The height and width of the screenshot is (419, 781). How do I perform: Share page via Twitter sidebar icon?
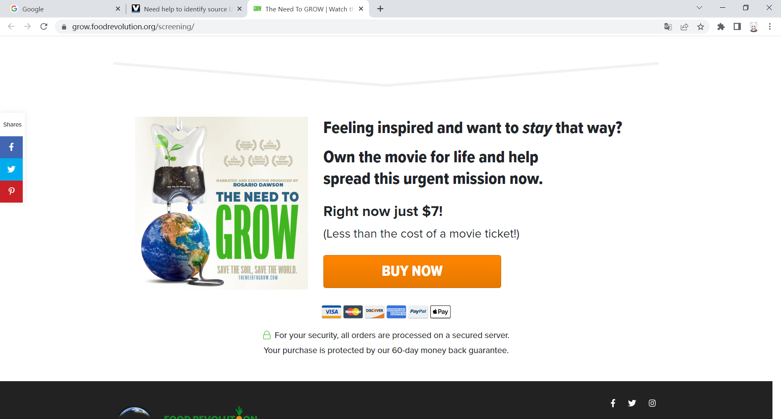(11, 169)
